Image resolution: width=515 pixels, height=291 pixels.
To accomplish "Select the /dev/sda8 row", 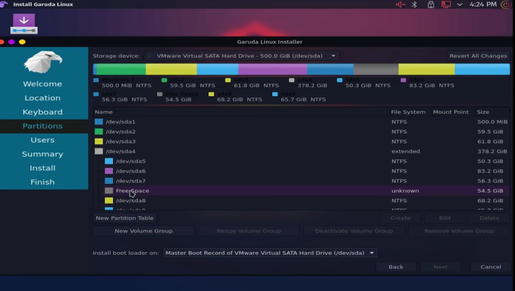I will click(x=301, y=201).
